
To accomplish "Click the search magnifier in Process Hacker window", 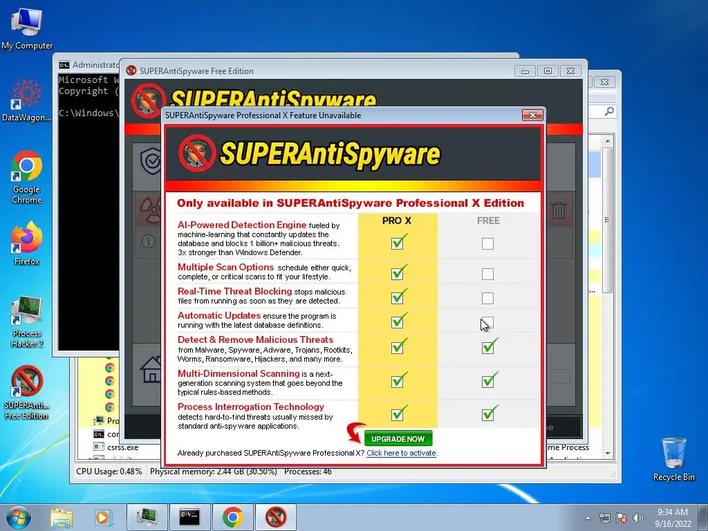I will click(x=609, y=111).
